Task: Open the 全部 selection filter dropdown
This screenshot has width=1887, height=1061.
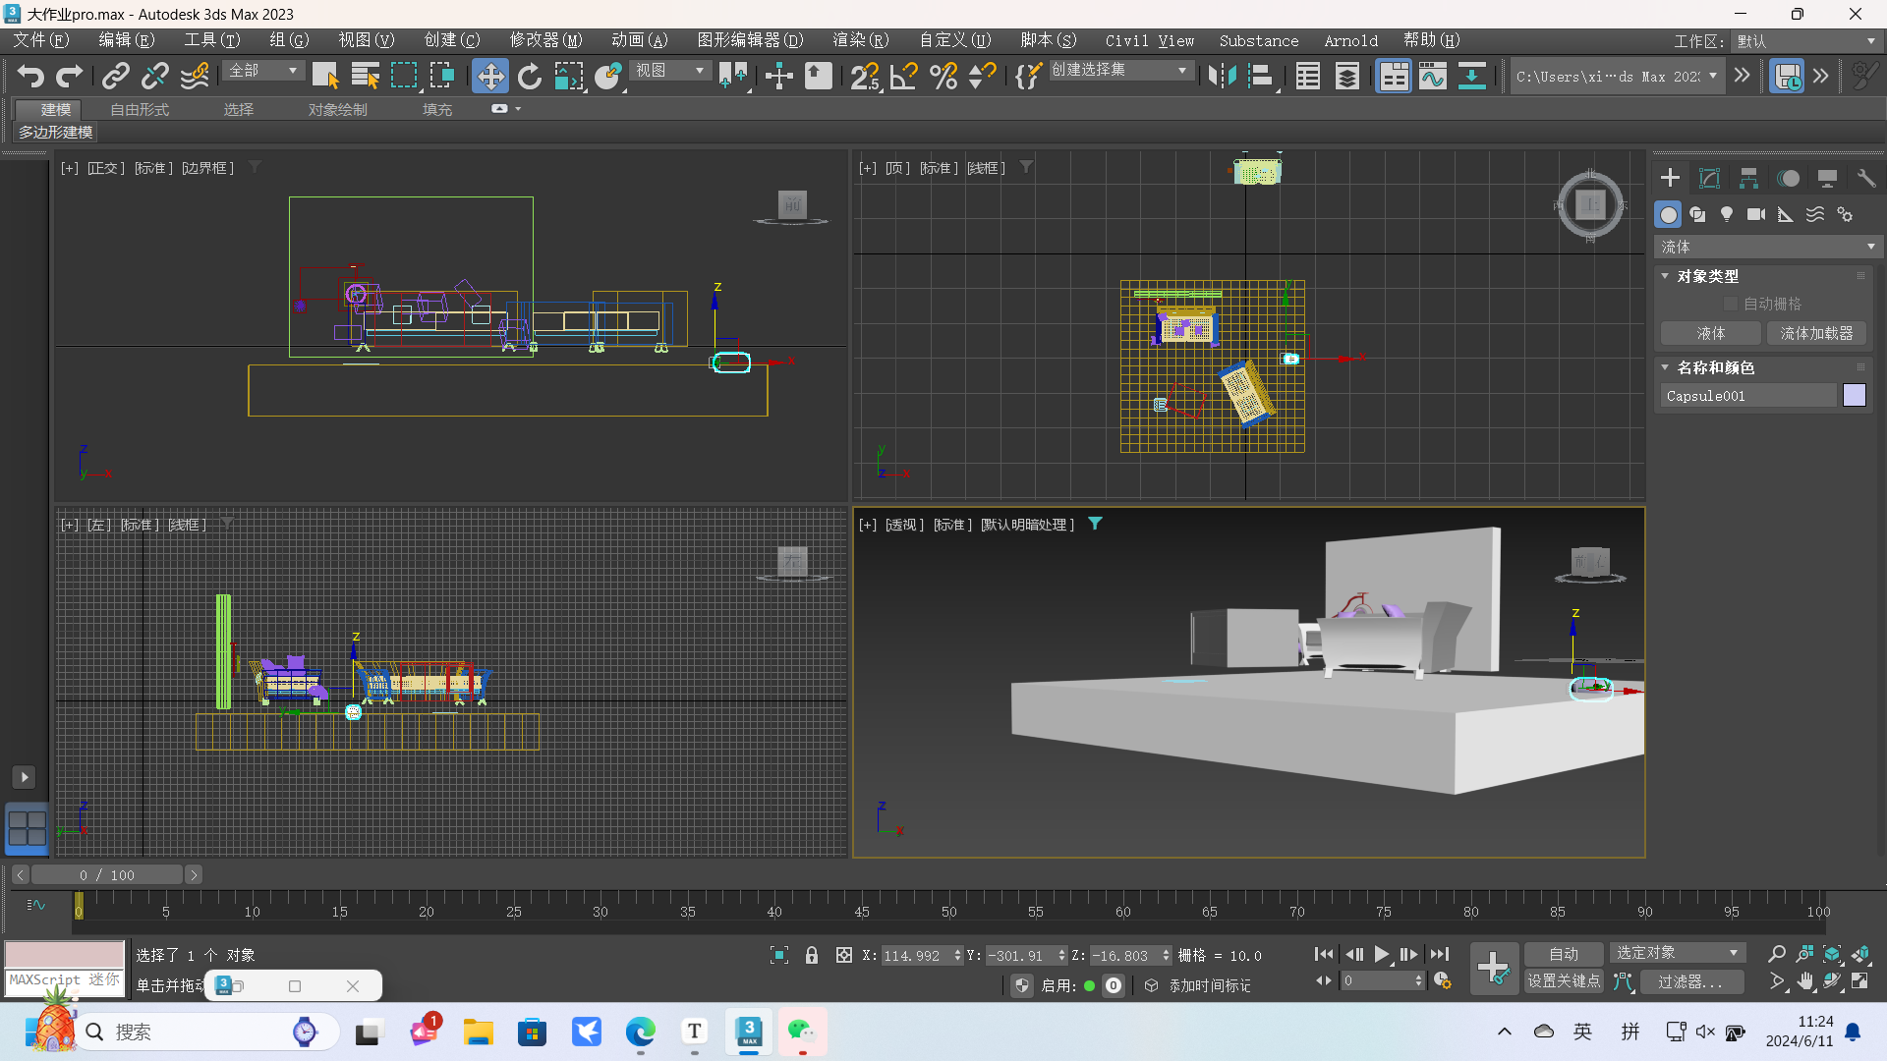Action: point(263,71)
